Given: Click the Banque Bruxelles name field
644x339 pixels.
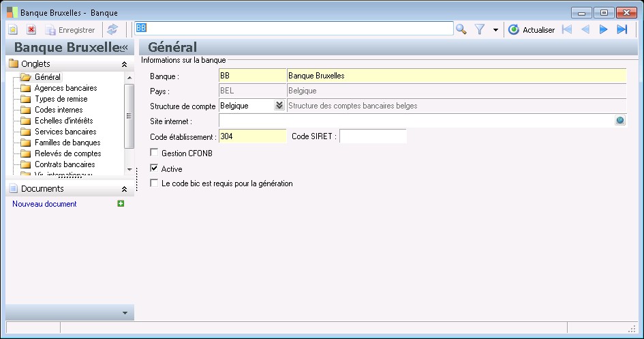Looking at the screenshot, I should [x=457, y=76].
